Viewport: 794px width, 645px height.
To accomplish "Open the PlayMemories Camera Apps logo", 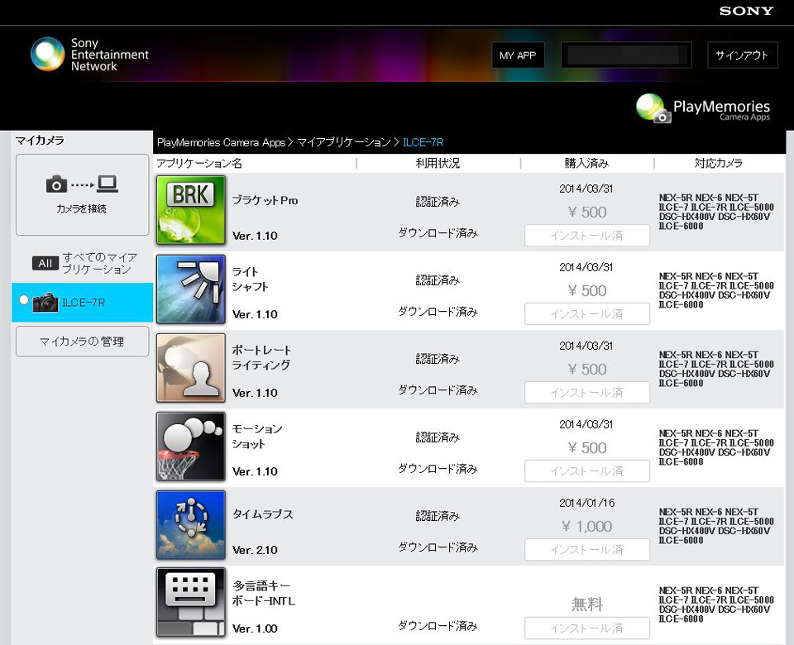I will (x=703, y=107).
